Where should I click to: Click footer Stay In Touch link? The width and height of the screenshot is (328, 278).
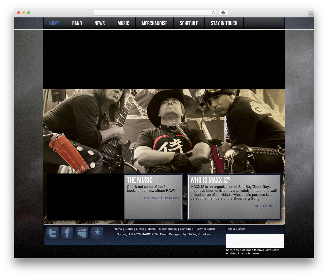click(206, 229)
